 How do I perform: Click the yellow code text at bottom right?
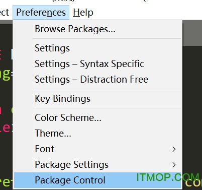(193, 183)
